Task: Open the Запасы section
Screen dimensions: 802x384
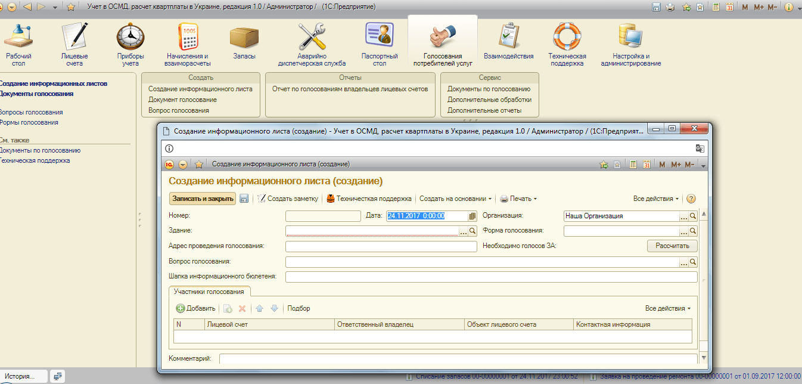Action: click(244, 42)
